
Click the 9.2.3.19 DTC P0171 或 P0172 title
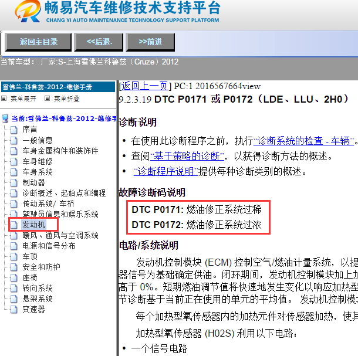(234, 99)
